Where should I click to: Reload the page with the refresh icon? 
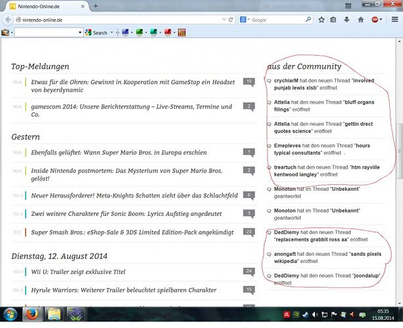coord(231,20)
